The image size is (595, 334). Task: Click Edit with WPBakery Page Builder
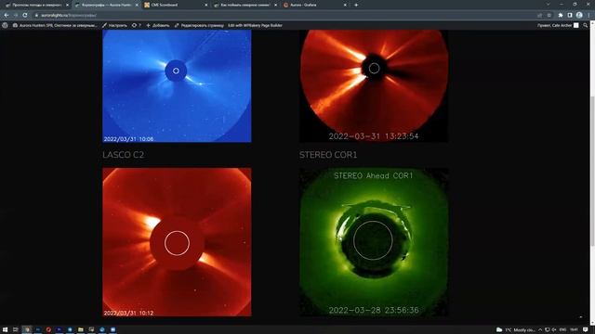click(255, 25)
